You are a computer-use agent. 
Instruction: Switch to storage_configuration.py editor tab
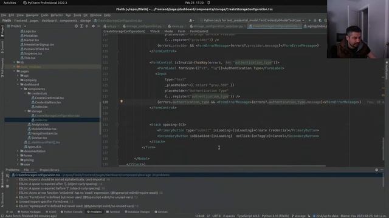pos(142,26)
